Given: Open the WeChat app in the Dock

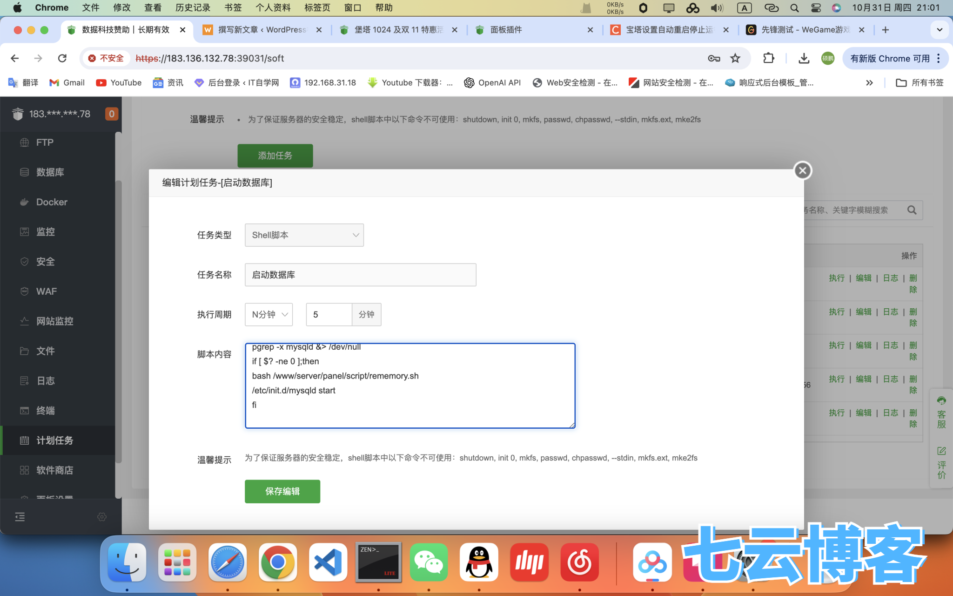Looking at the screenshot, I should (429, 562).
